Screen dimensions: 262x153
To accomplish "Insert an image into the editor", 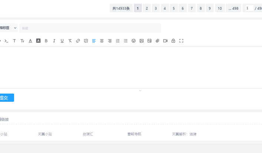I will click(142, 41).
